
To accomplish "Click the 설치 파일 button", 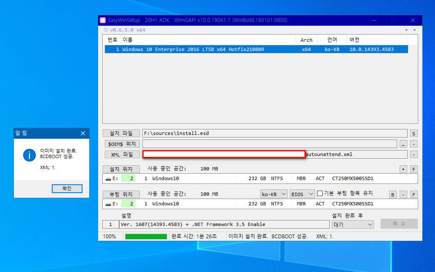I will 121,133.
